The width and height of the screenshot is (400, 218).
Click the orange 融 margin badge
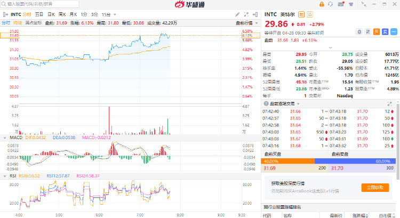(x=301, y=14)
